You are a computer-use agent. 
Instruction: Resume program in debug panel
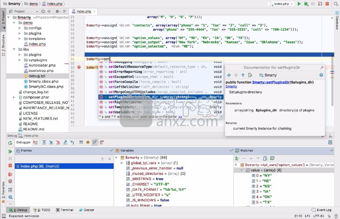pos(10,151)
